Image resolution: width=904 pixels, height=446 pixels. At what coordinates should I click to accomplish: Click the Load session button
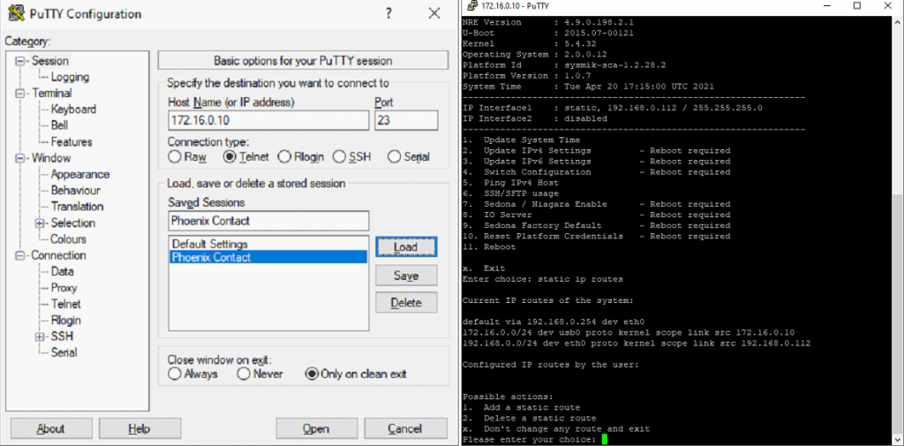click(405, 247)
